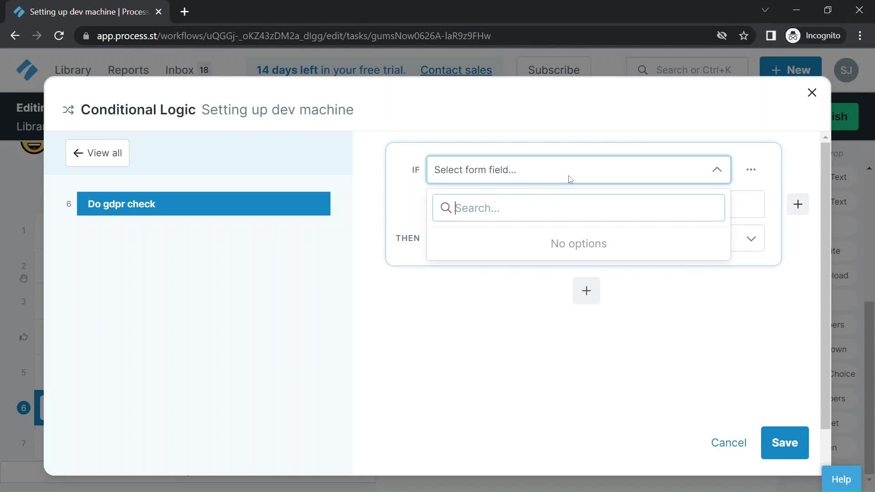Click the bookmark/star icon in address bar
Viewport: 875px width, 492px height.
[x=745, y=36]
